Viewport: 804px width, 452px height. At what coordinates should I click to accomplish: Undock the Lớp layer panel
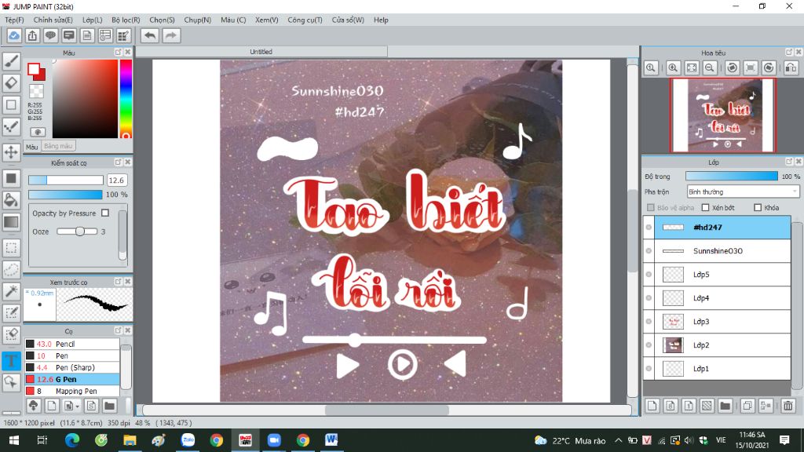tap(789, 162)
